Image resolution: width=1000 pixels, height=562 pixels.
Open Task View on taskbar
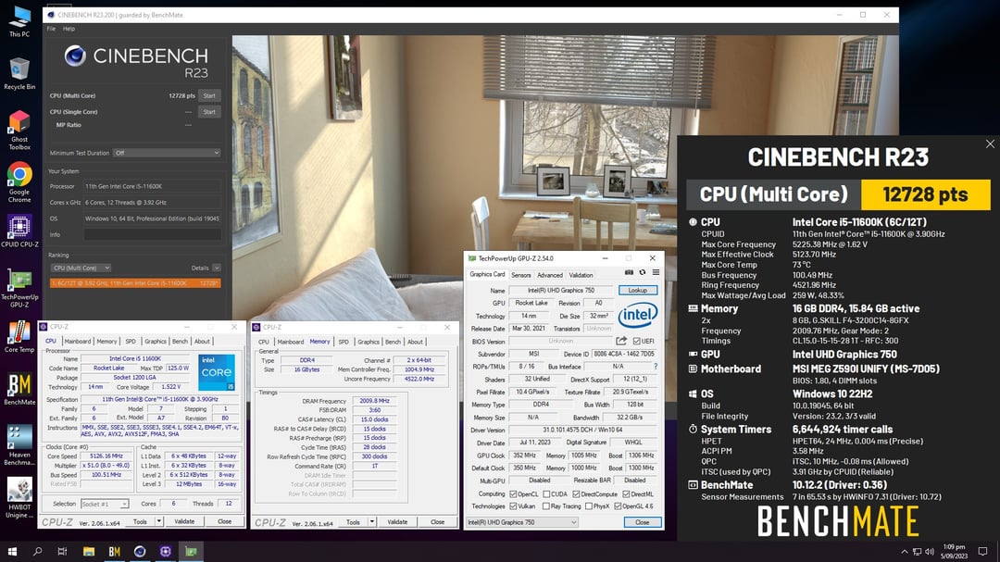point(63,551)
